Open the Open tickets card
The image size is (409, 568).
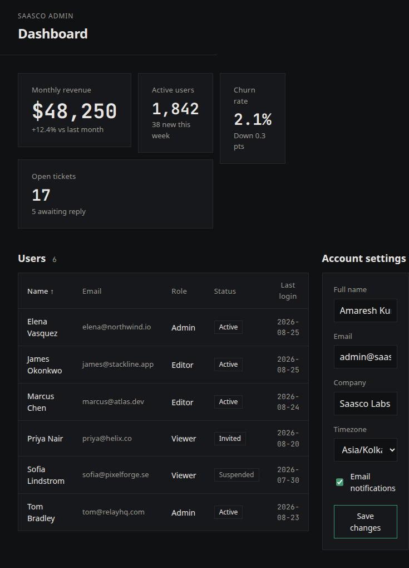point(115,194)
